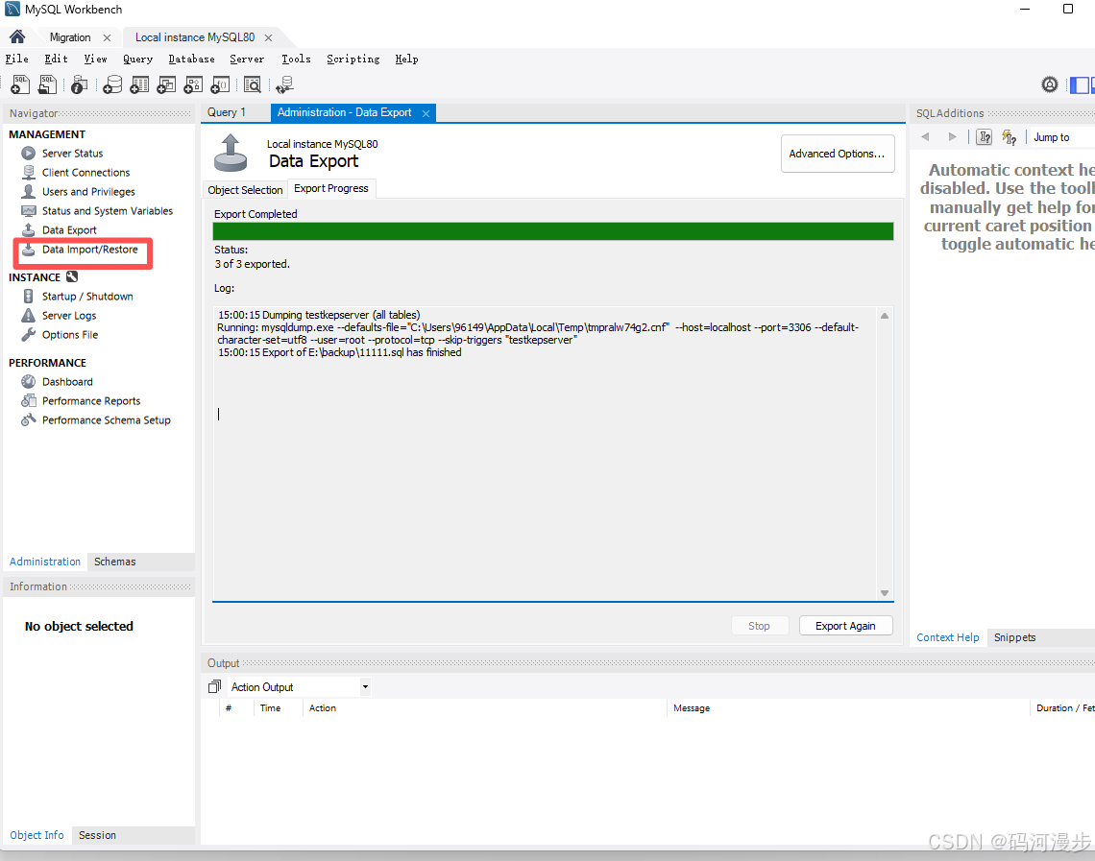The width and height of the screenshot is (1095, 861).
Task: Open the File menu
Action: (16, 59)
